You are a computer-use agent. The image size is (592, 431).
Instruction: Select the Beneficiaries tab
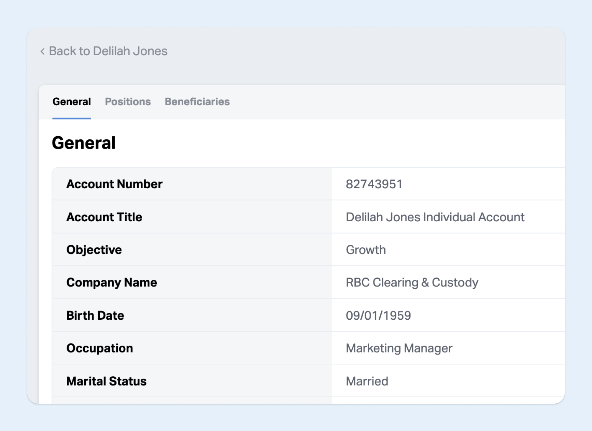(197, 102)
